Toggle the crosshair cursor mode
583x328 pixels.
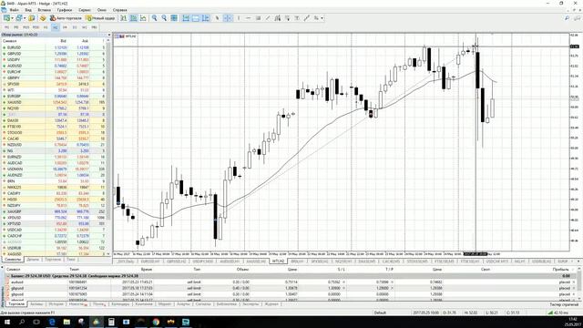tap(228, 18)
